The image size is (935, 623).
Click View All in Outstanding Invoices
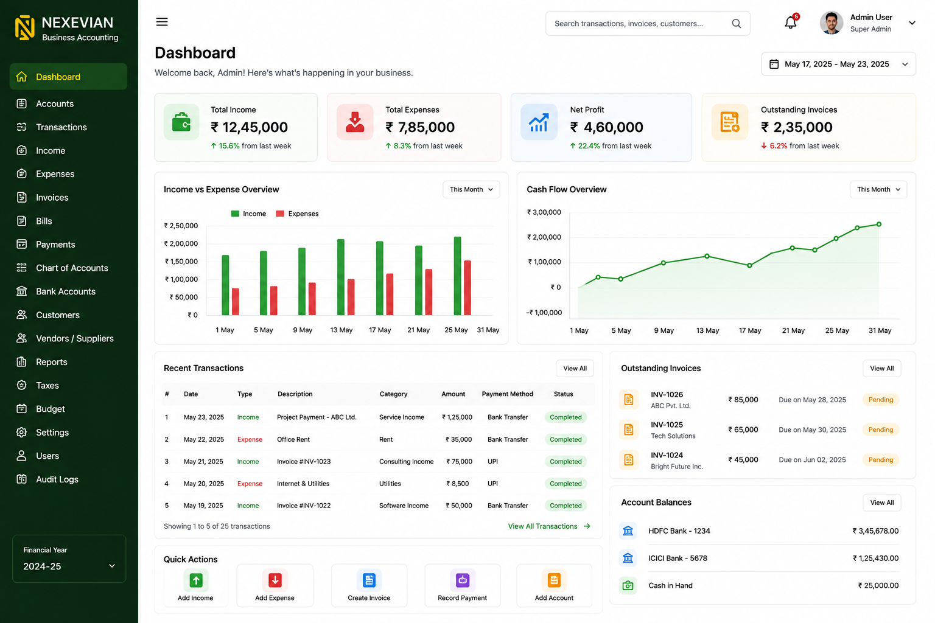pyautogui.click(x=881, y=369)
